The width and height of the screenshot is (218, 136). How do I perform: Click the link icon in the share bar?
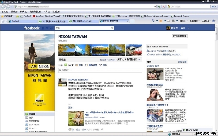point(87,65)
